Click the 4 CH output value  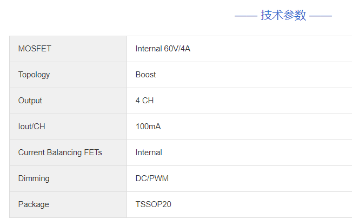pyautogui.click(x=145, y=101)
